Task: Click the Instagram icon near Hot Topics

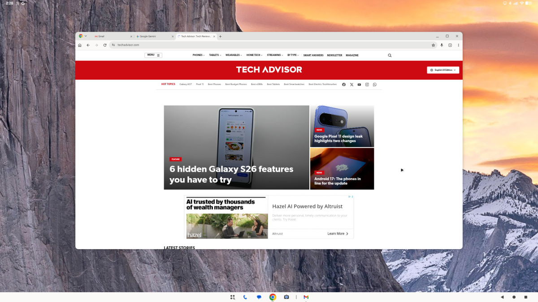Action: tap(367, 84)
